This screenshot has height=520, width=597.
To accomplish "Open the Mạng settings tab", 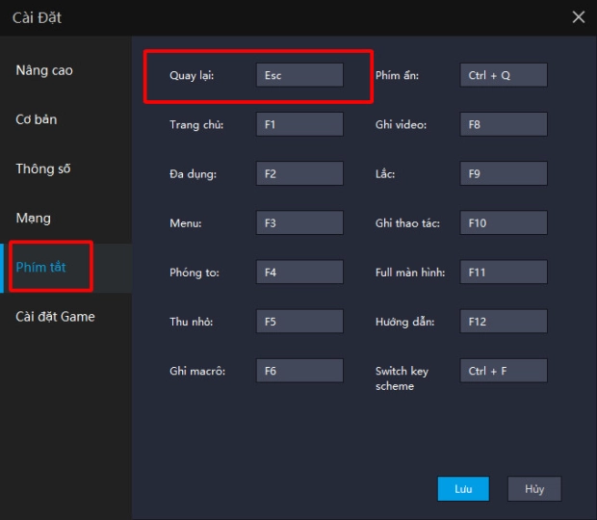I will tap(34, 218).
